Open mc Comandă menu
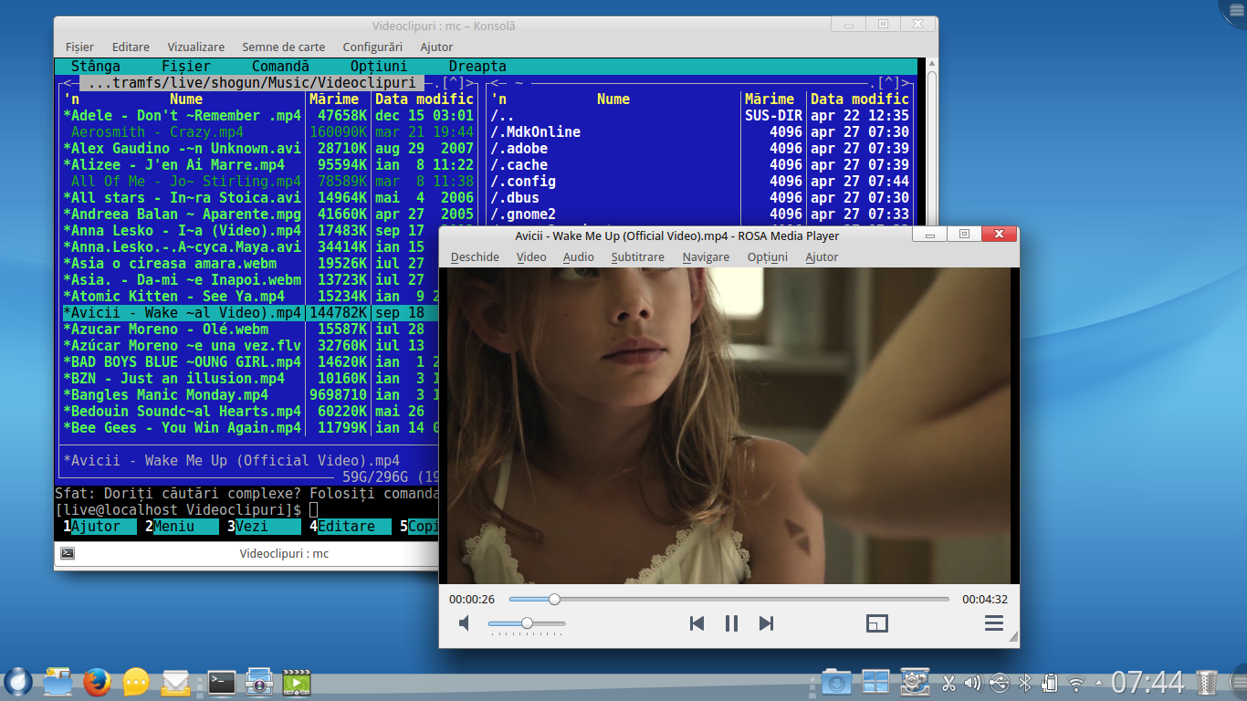Viewport: 1247px width, 701px height. [280, 67]
